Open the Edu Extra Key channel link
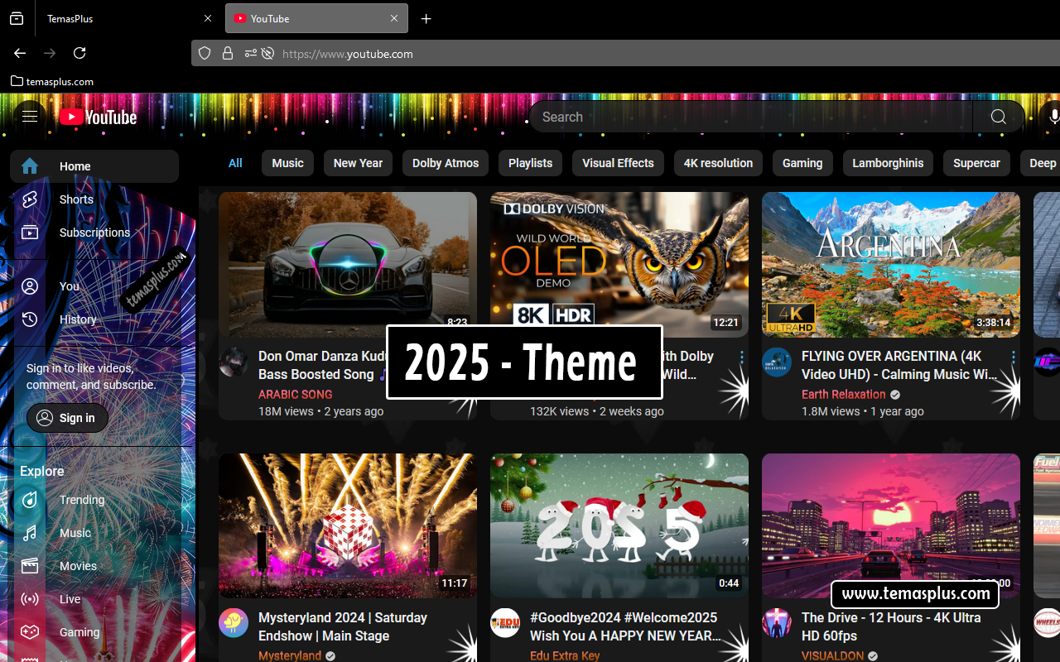The height and width of the screenshot is (662, 1060). 565,655
